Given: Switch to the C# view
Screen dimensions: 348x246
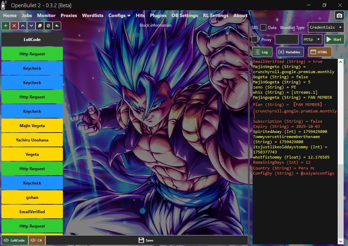Looking at the screenshot, I should [x=37, y=240].
